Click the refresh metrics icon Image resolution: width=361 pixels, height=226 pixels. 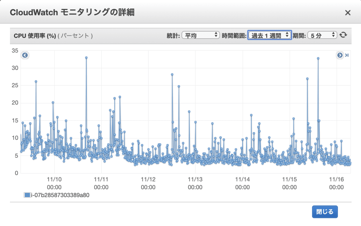(x=343, y=35)
